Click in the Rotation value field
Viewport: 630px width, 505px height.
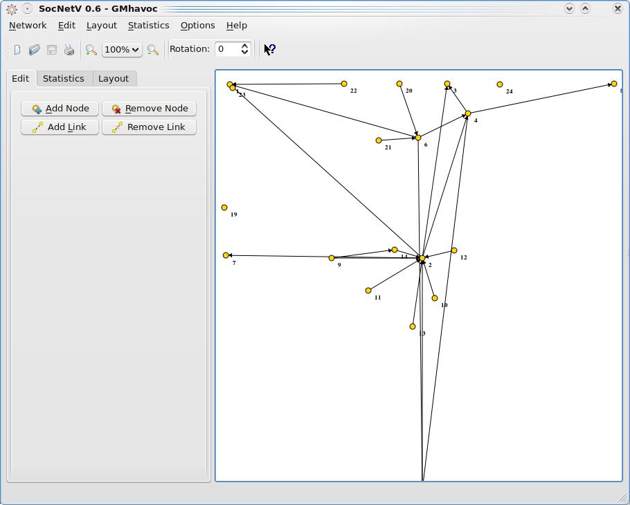point(226,49)
